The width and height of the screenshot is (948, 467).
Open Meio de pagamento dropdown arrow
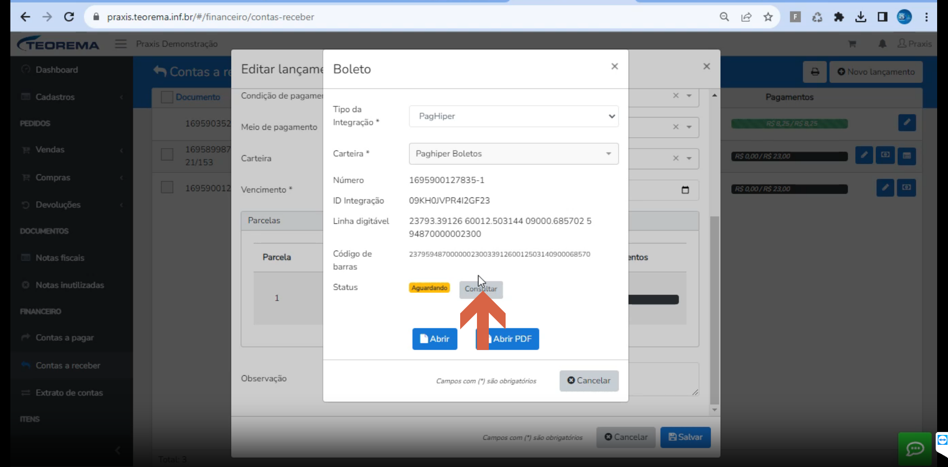(689, 127)
